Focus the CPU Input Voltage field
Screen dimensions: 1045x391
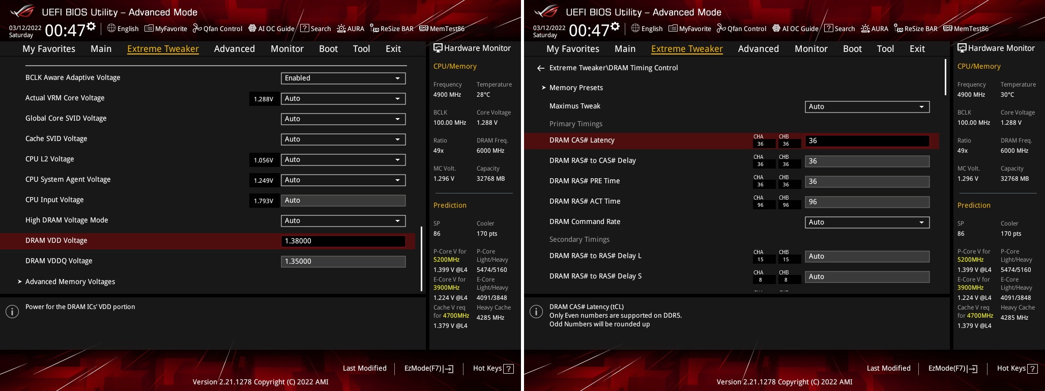tap(343, 200)
